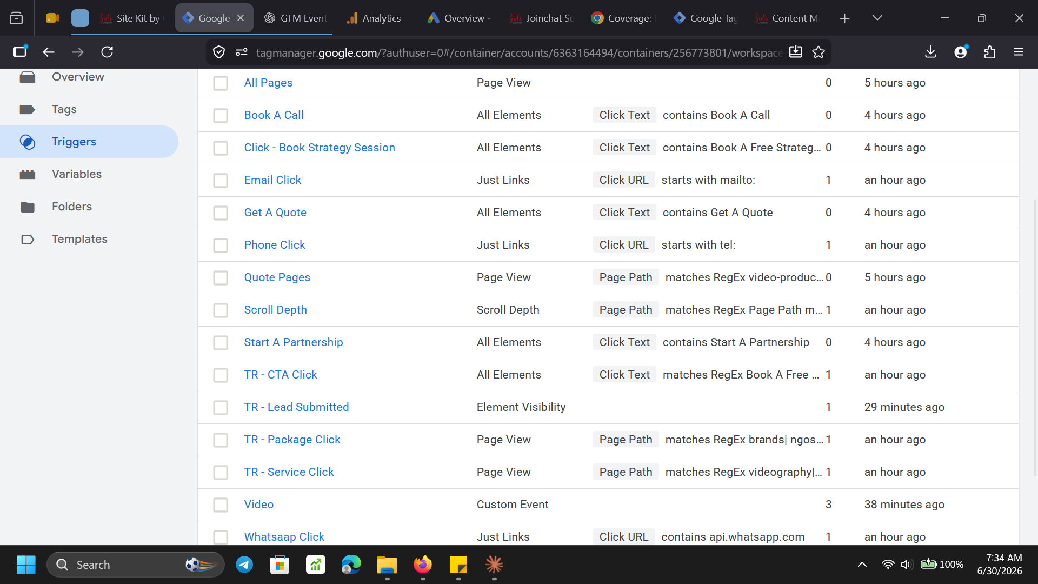Viewport: 1038px width, 584px height.
Task: Click the Templates sidebar icon
Action: point(28,240)
